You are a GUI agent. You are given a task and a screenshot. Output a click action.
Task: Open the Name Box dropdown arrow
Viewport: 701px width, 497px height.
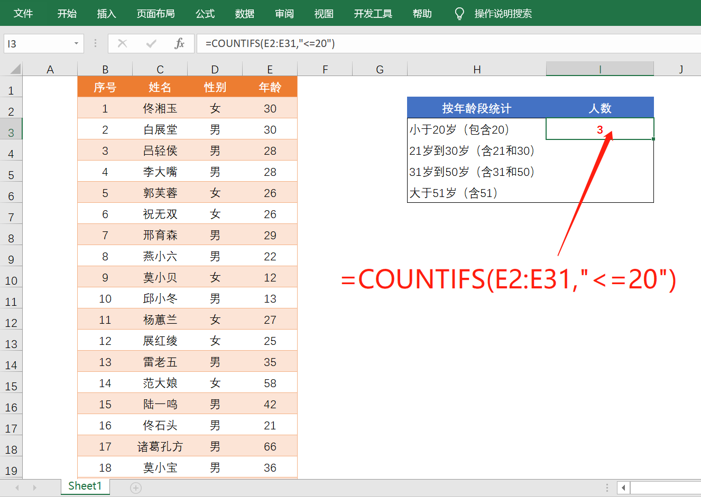pyautogui.click(x=77, y=43)
